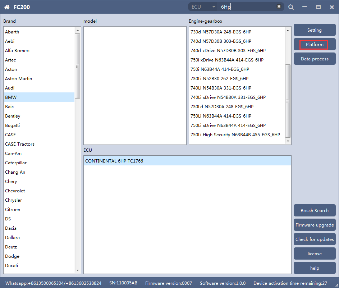
Task: Select the highlighted BMW brand
Action: pyautogui.click(x=39, y=97)
